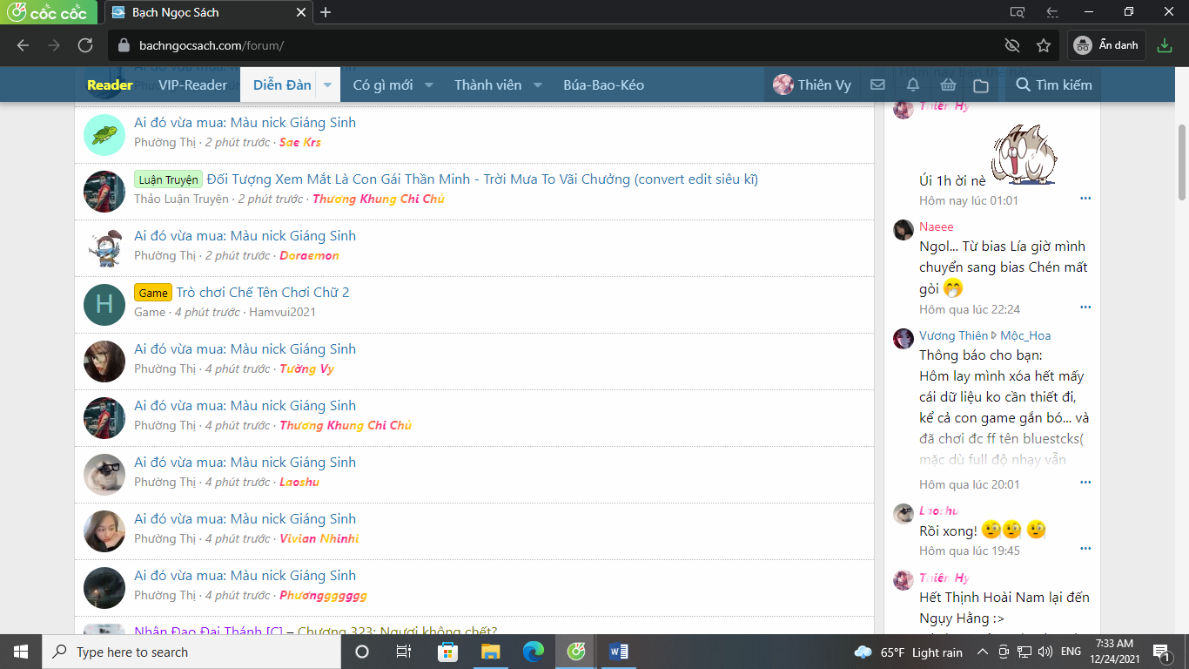Expand the Diễn Đàn dropdown arrow
The width and height of the screenshot is (1189, 669).
click(x=327, y=85)
